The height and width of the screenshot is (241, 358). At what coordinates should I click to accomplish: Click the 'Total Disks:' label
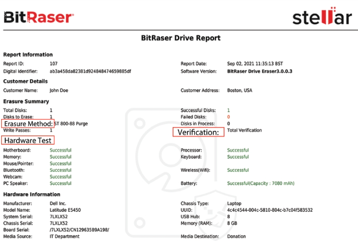(x=15, y=110)
